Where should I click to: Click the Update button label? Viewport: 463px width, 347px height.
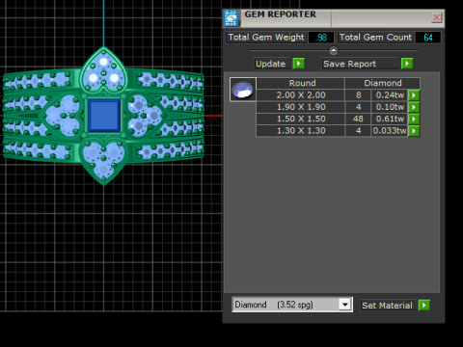point(271,64)
